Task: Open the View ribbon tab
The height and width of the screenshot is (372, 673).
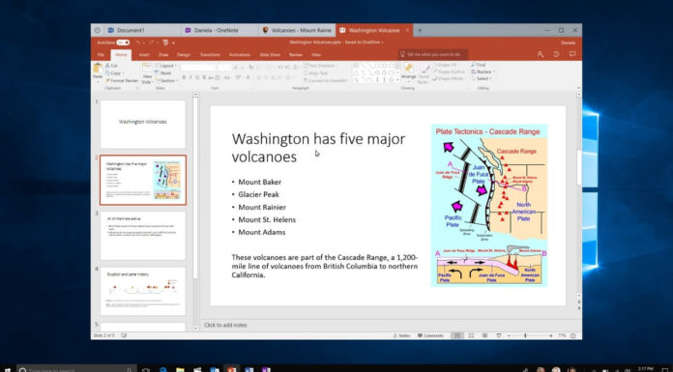Action: click(316, 55)
